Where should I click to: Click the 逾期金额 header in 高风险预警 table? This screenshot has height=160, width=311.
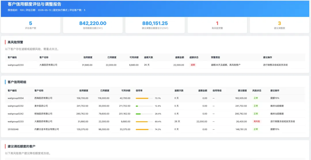tap(179, 57)
